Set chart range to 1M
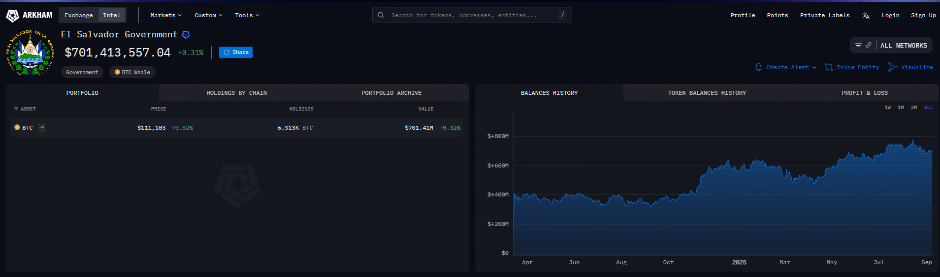Screen dimensions: 940x277 pyautogui.click(x=901, y=108)
